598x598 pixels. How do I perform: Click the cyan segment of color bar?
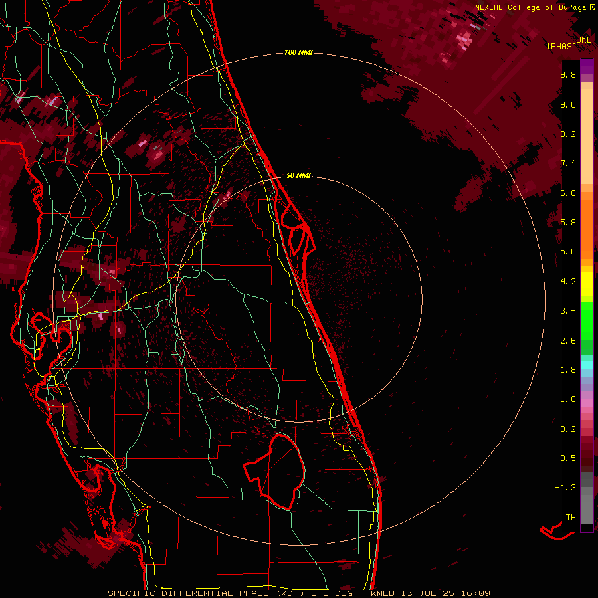[587, 365]
